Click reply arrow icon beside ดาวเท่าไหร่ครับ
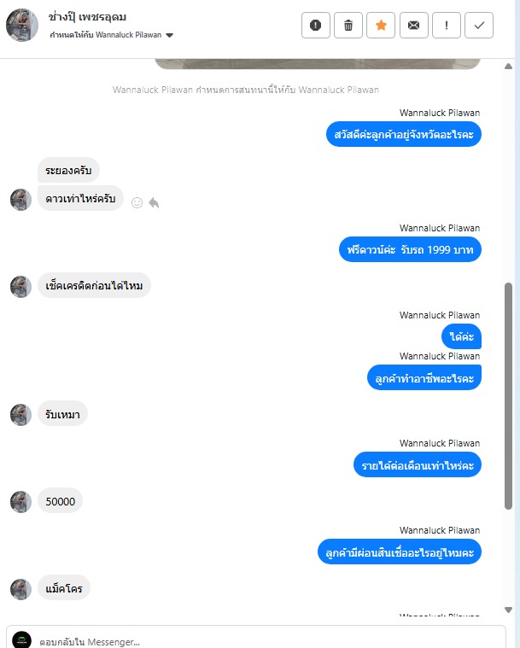520x648 pixels. 154,202
